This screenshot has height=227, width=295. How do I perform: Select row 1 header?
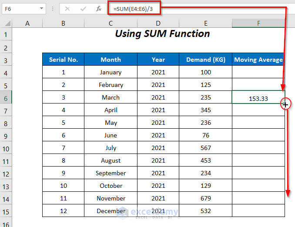pos(6,35)
